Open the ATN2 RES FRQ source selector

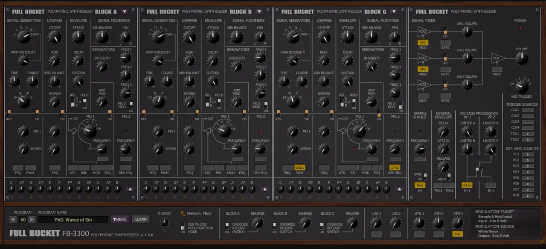(395, 167)
